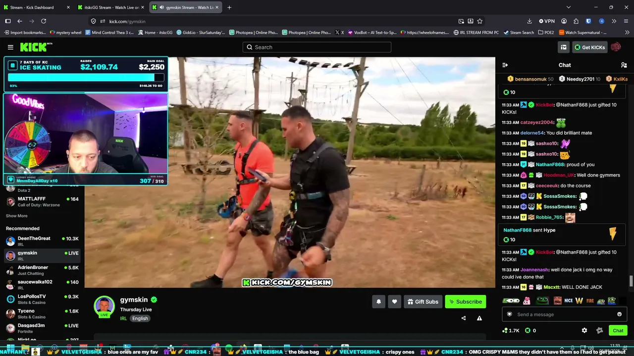This screenshot has height=356, width=634.
Task: Share the gymskin stream
Action: click(x=464, y=318)
